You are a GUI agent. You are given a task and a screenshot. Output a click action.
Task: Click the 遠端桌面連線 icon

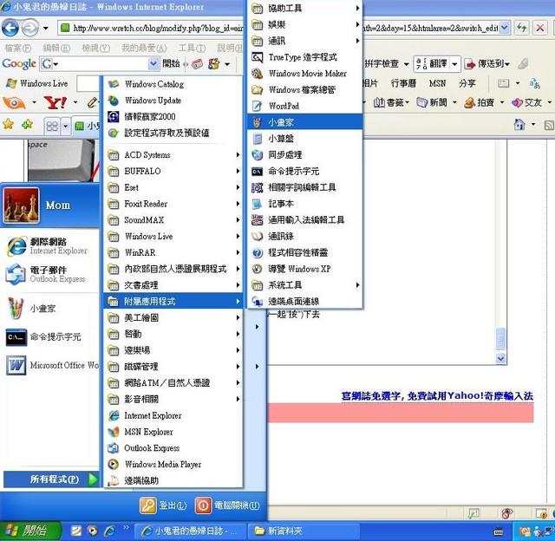257,301
